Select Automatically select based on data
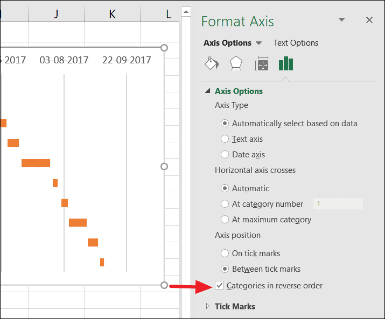Viewport: 385px width, 319px height. click(225, 123)
